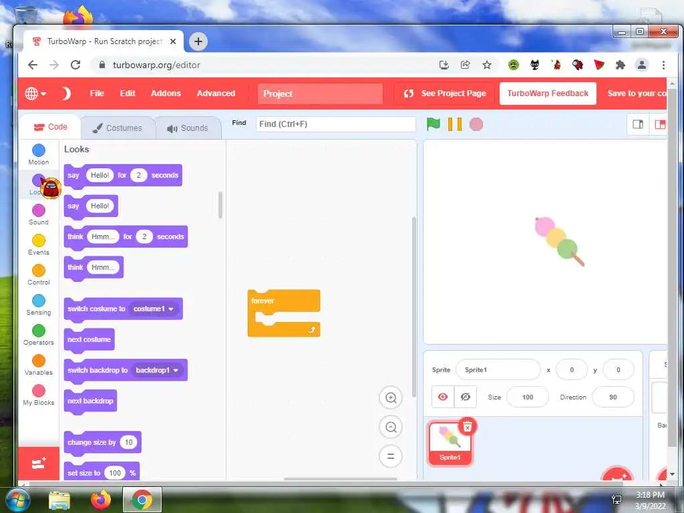Click the dango sprite on the stage
Image resolution: width=684 pixels, height=513 pixels.
click(x=559, y=241)
